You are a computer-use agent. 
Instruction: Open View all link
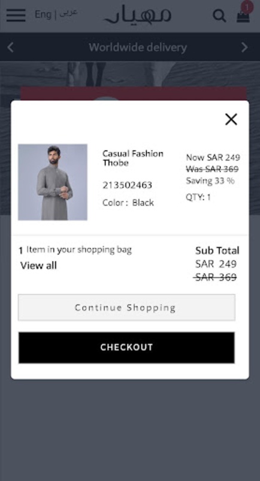pos(38,265)
